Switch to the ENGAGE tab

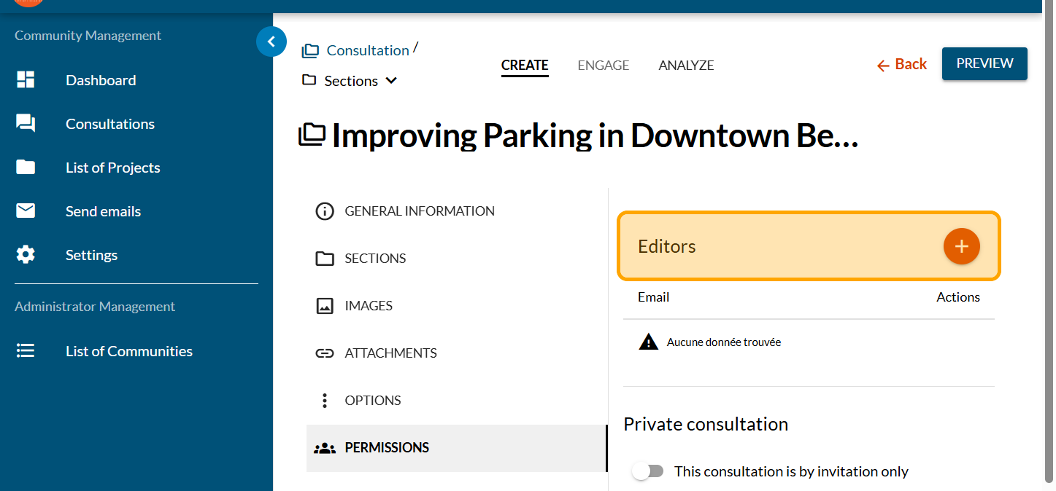603,66
